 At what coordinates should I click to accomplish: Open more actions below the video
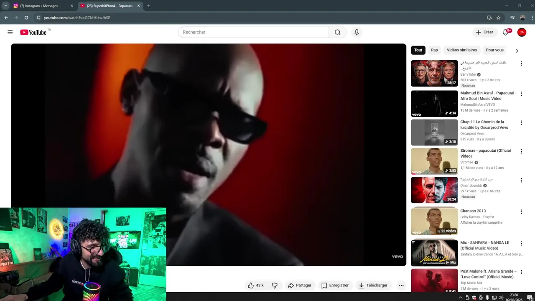click(x=401, y=285)
